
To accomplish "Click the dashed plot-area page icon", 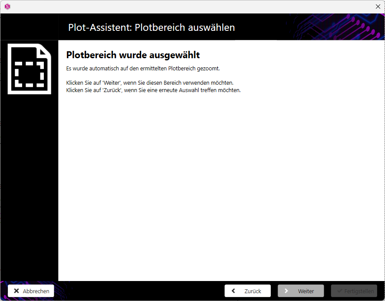I will pos(30,69).
